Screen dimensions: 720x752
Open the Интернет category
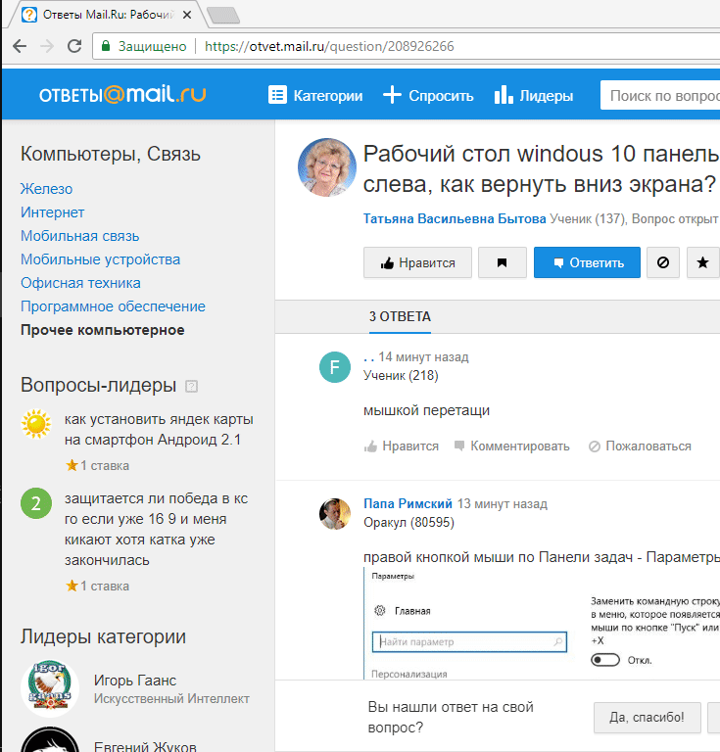tap(52, 211)
